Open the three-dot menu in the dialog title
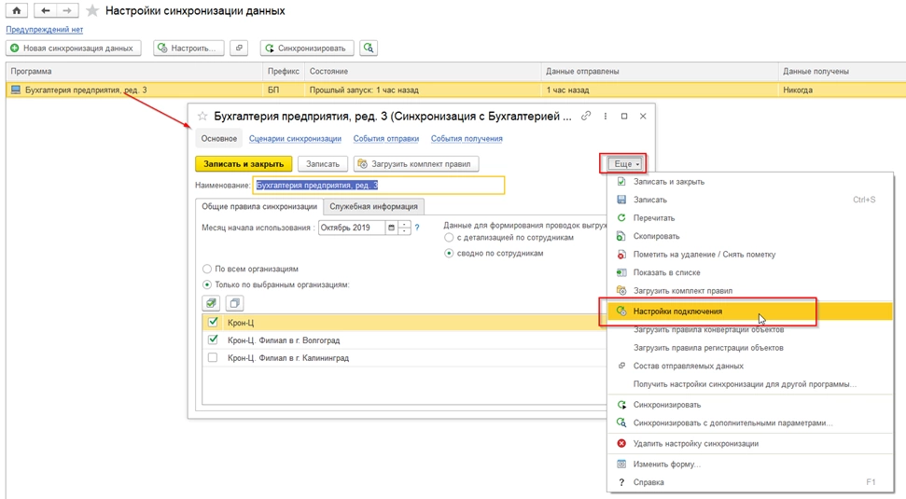This screenshot has width=906, height=499. [x=605, y=116]
